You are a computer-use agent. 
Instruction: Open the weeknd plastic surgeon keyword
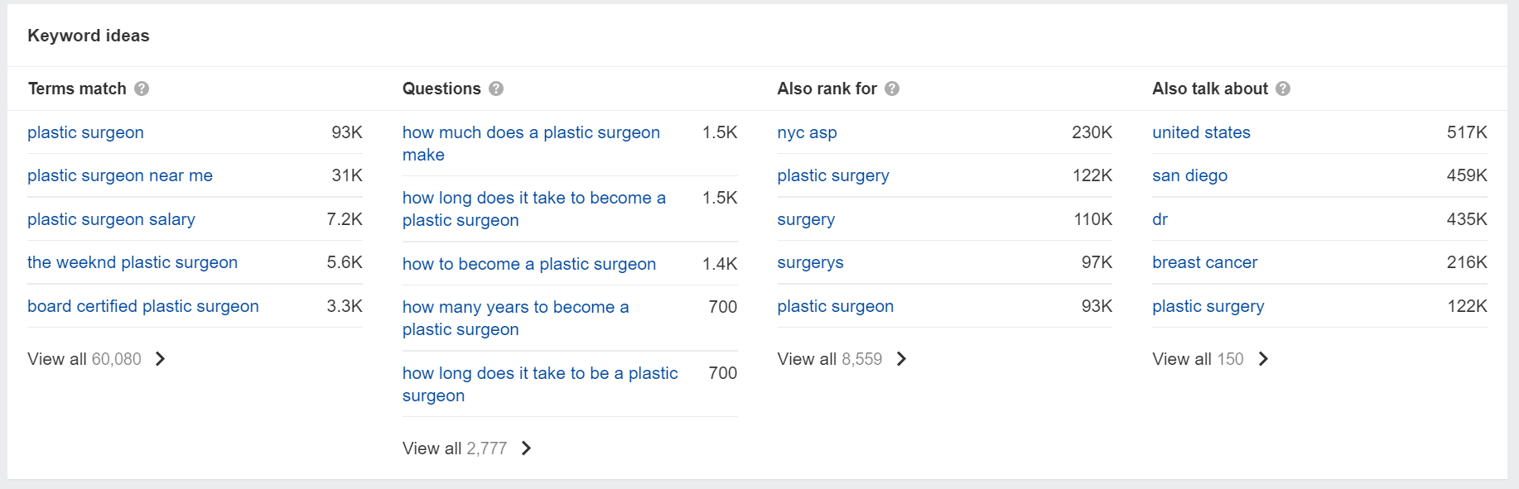133,262
